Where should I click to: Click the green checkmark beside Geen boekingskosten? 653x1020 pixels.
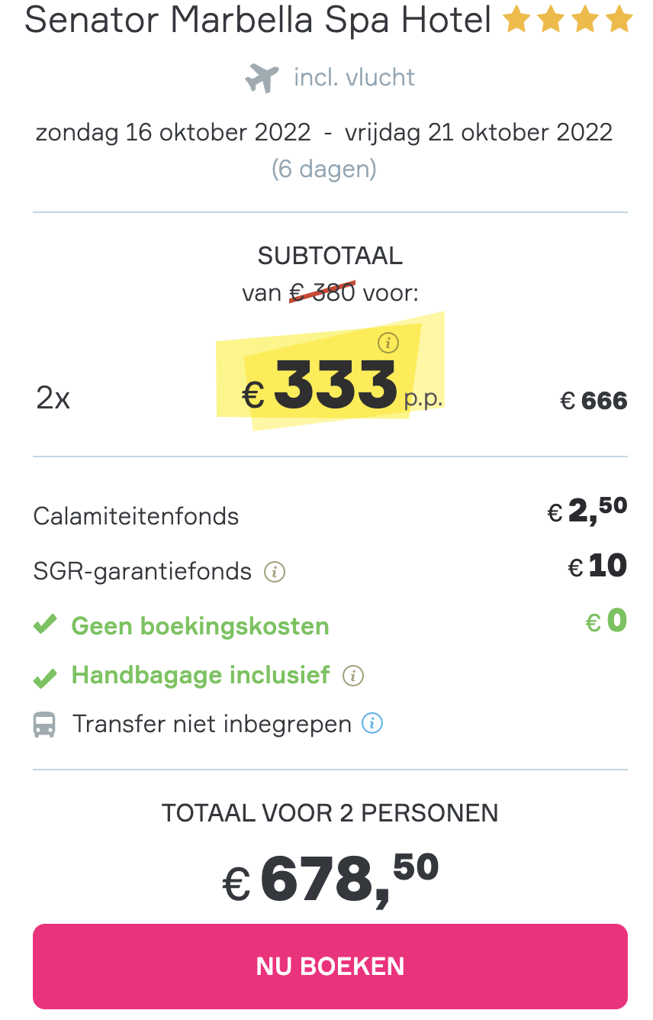(x=45, y=626)
